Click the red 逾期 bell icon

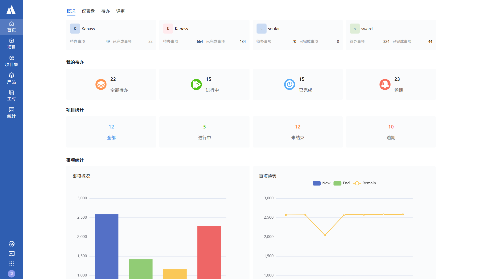385,84
